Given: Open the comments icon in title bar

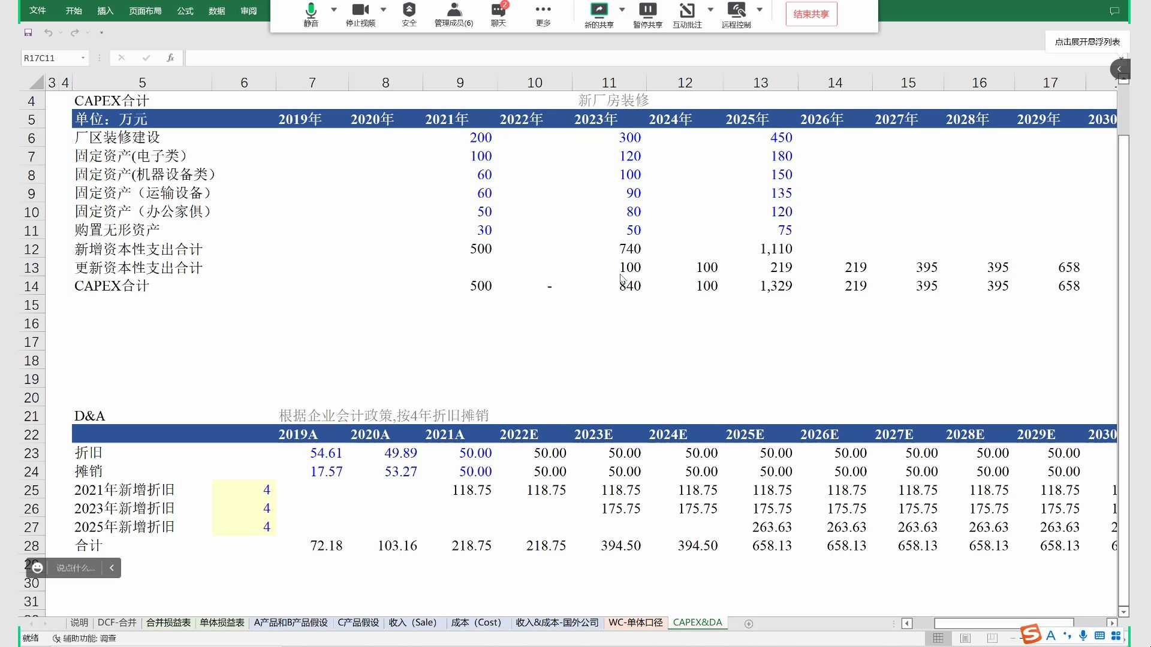Looking at the screenshot, I should 1114,11.
